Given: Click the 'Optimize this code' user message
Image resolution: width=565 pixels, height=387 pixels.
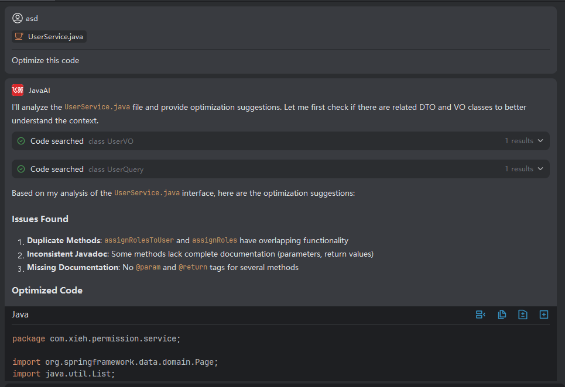Looking at the screenshot, I should [x=46, y=60].
